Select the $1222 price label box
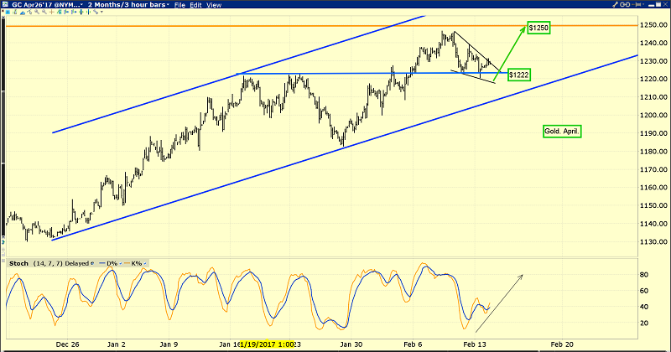671x352 pixels. [x=519, y=75]
